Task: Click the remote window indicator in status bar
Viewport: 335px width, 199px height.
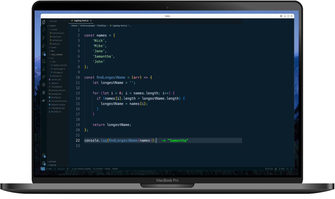Action: coord(43,169)
